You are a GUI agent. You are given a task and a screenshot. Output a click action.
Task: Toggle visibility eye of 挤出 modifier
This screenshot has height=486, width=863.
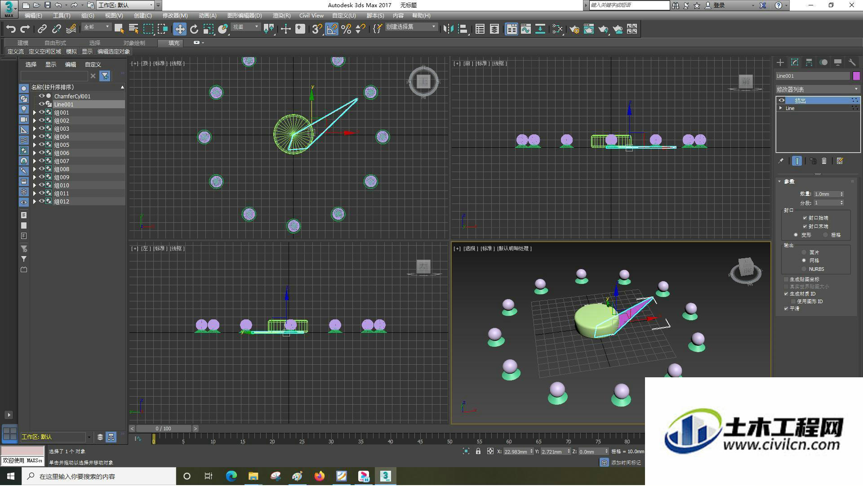(x=782, y=100)
